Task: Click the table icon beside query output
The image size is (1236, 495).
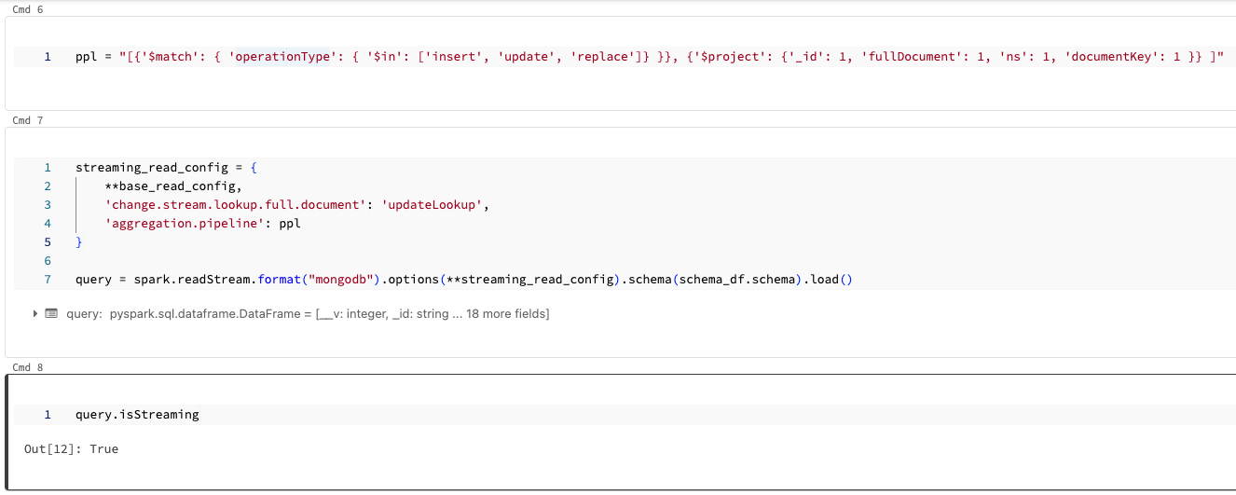Action: click(x=51, y=314)
